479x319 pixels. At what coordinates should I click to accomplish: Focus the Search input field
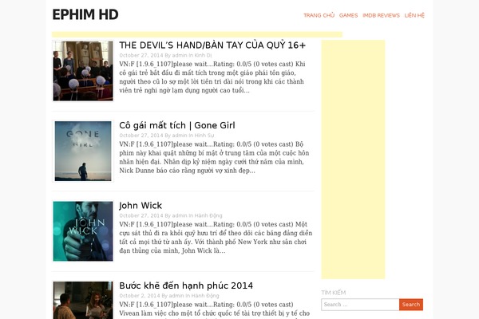[360, 305]
